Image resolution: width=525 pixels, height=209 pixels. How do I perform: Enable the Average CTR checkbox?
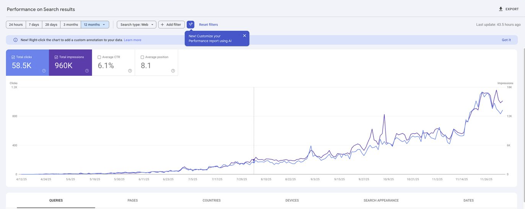pos(99,57)
